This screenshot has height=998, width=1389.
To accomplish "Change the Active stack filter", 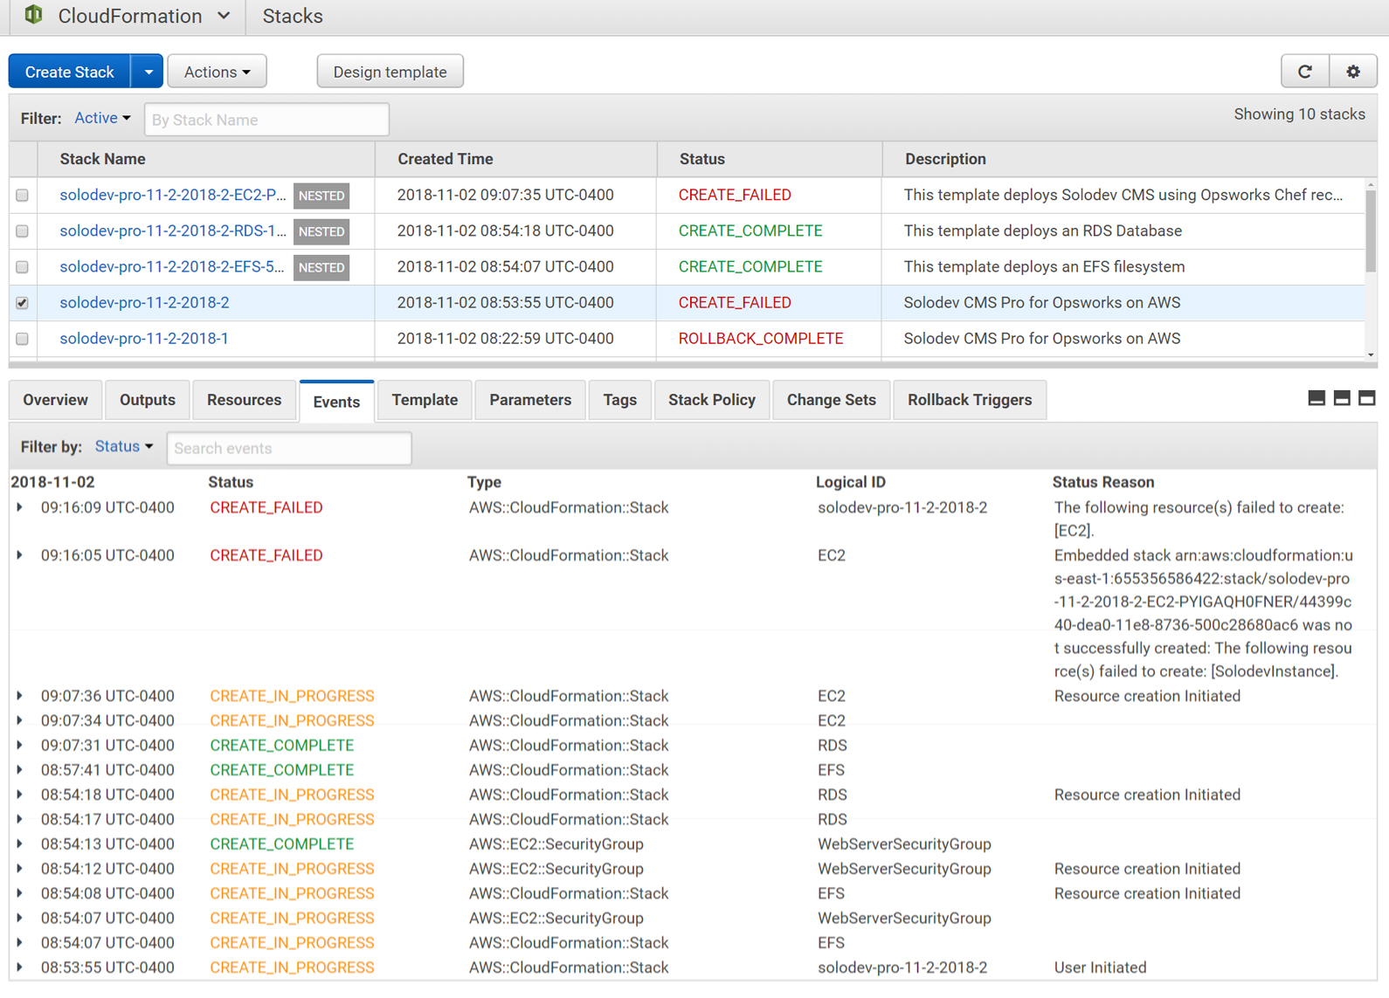I will click(102, 118).
